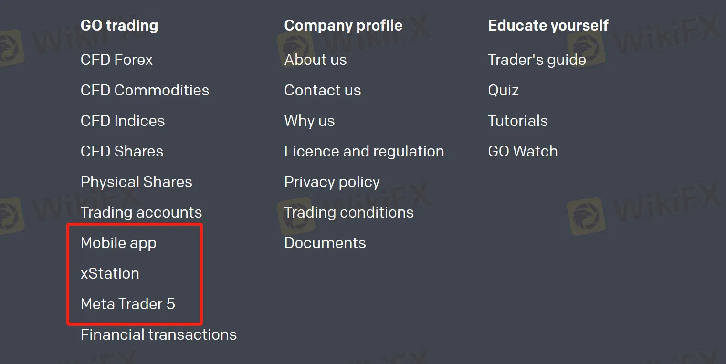This screenshot has height=364, width=726.
Task: Open the Why us page
Action: (309, 121)
